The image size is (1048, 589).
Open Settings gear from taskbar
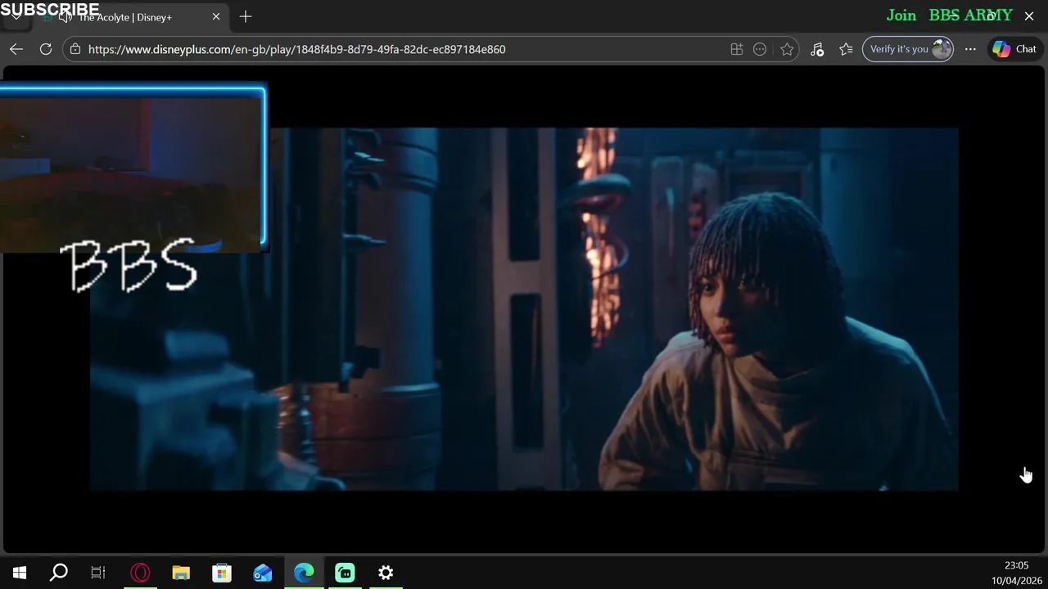point(386,573)
